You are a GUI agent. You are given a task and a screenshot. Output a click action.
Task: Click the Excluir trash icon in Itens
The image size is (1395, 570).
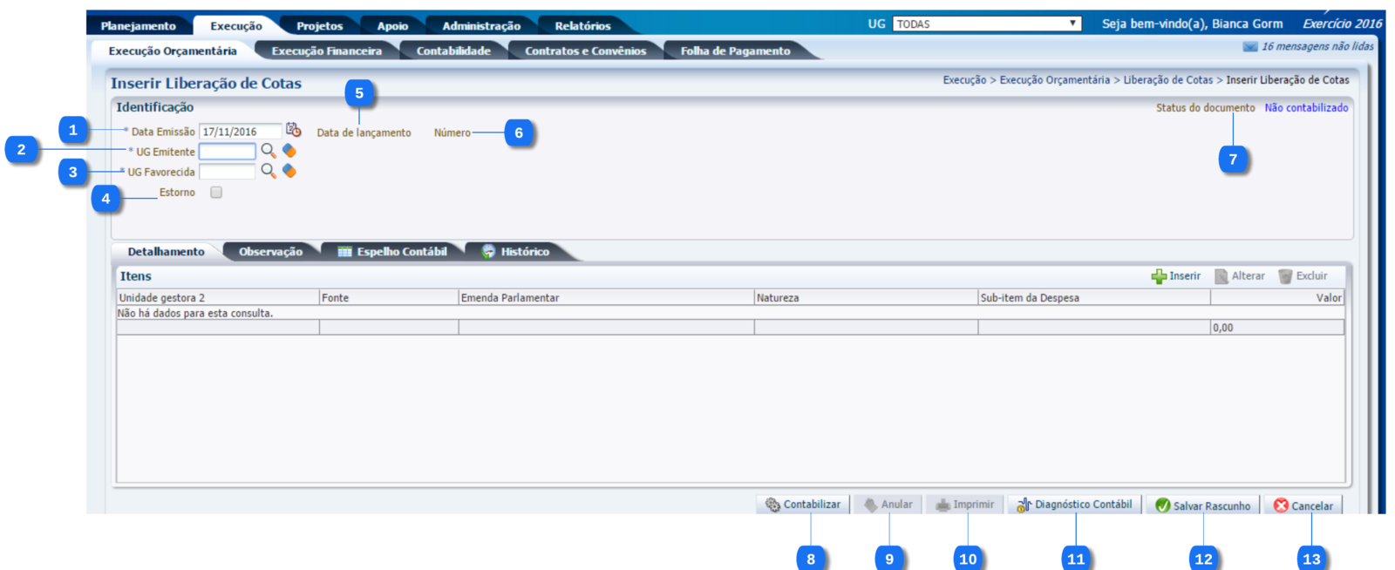[1285, 276]
